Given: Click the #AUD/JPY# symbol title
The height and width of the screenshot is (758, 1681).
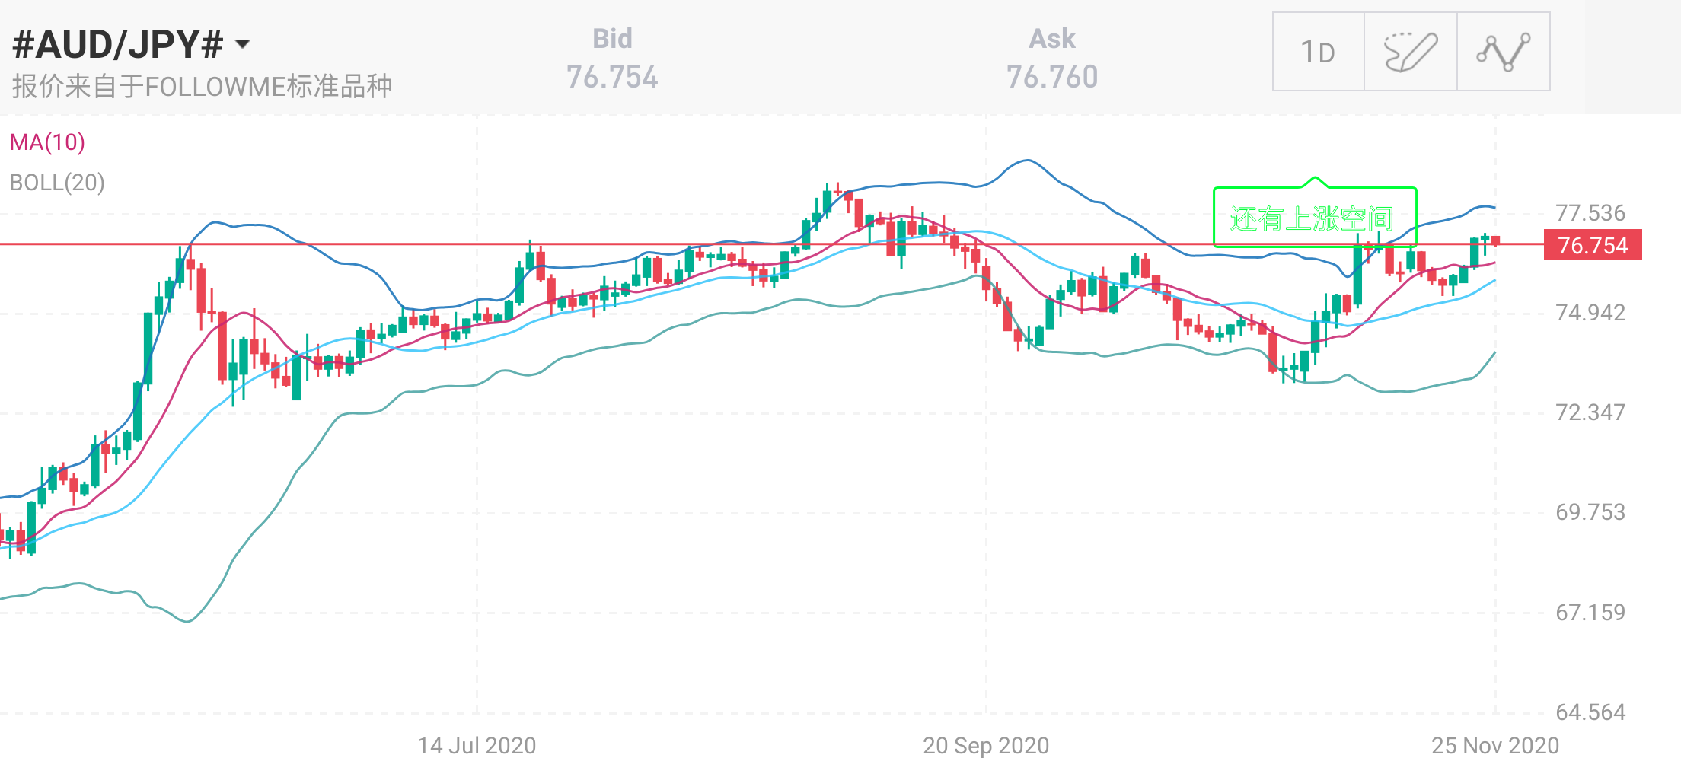Looking at the screenshot, I should [118, 44].
